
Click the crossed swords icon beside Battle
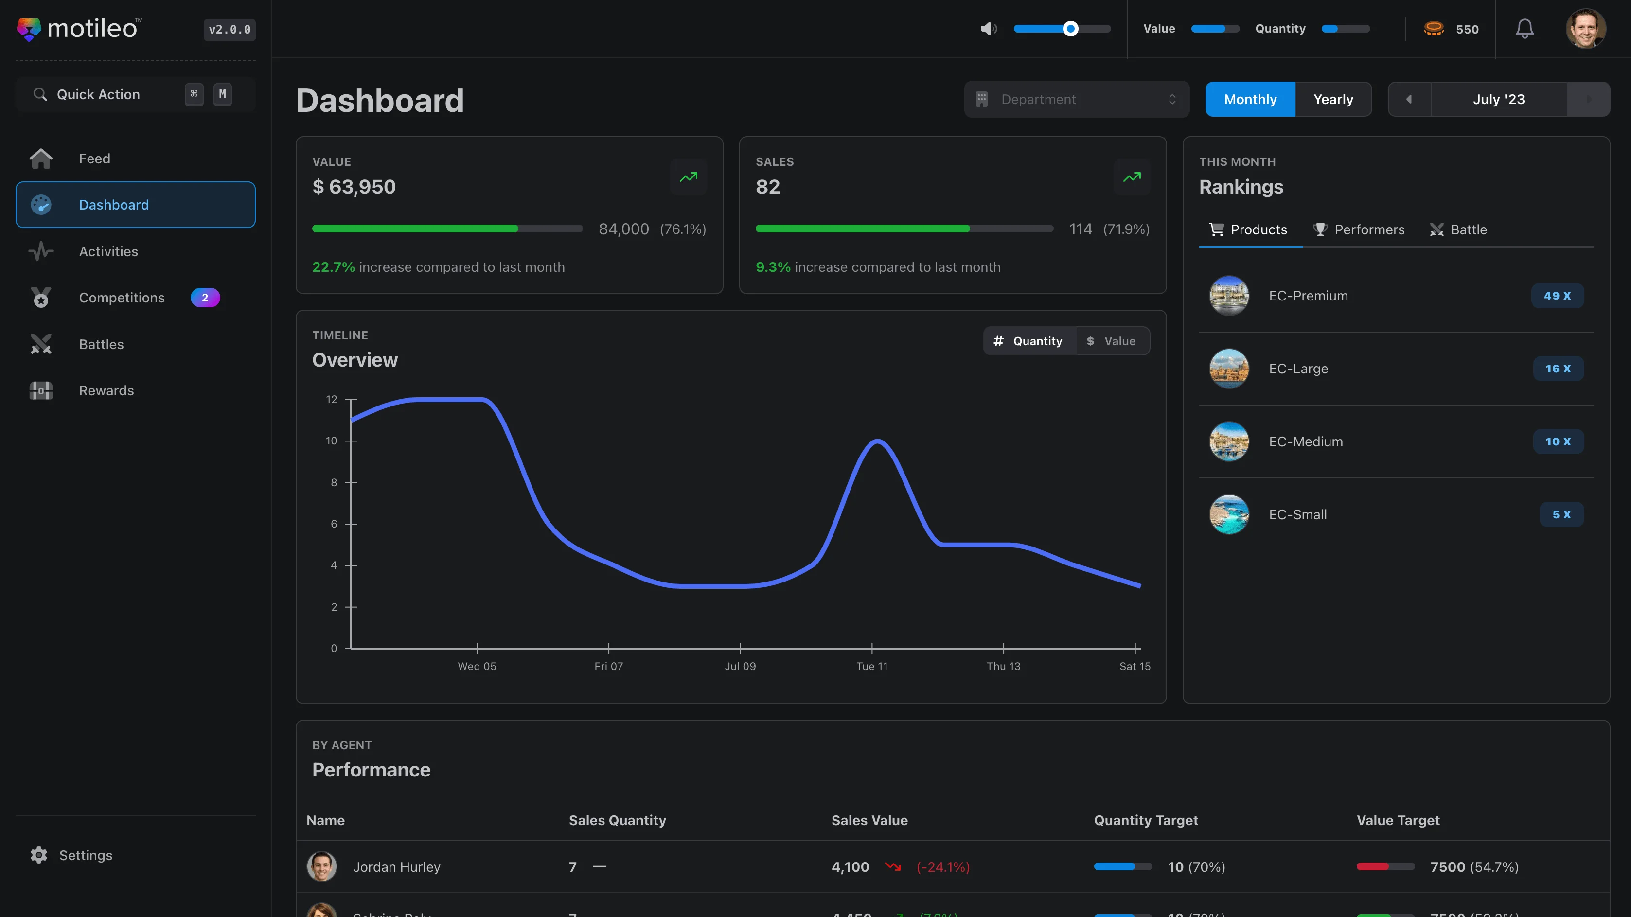point(1436,229)
